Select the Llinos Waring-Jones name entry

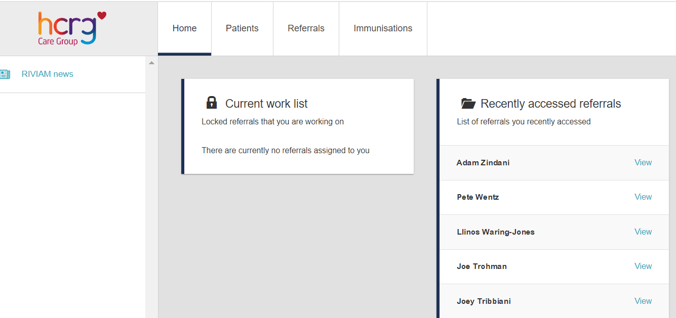[496, 232]
